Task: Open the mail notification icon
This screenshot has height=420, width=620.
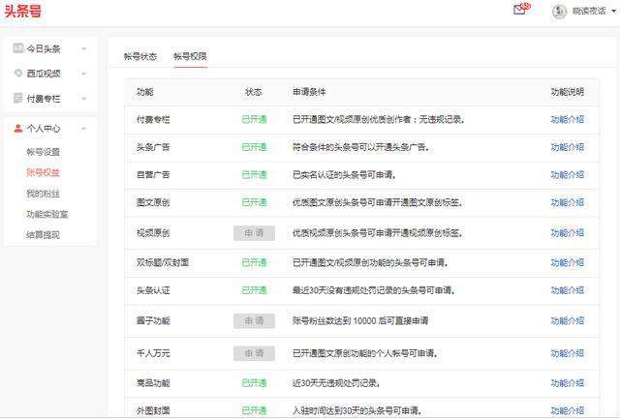Action: click(x=521, y=9)
